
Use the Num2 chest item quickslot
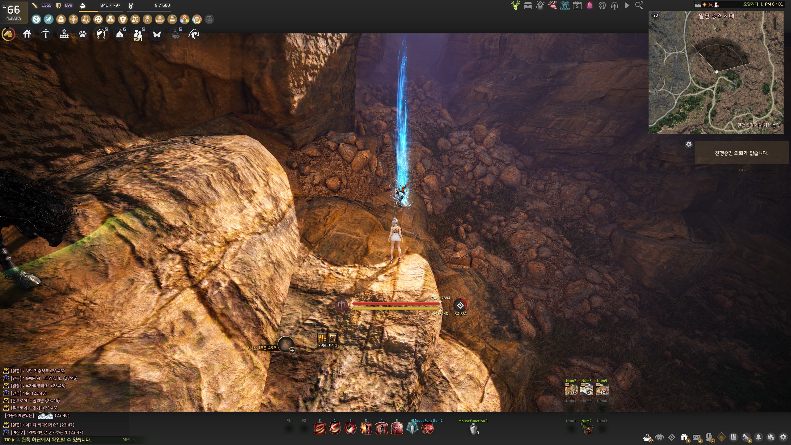click(586, 428)
